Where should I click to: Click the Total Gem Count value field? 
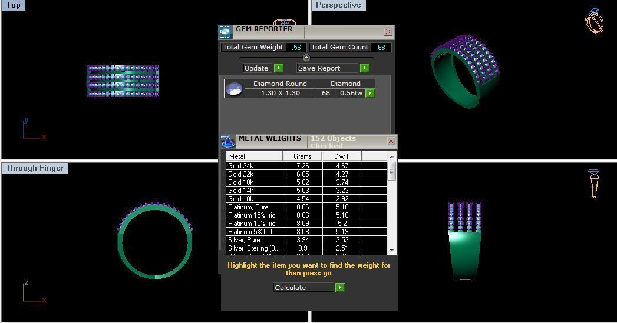pyautogui.click(x=381, y=47)
